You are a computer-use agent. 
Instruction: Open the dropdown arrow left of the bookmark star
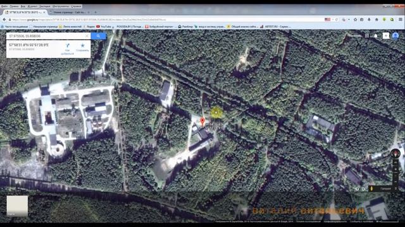tap(349, 20)
